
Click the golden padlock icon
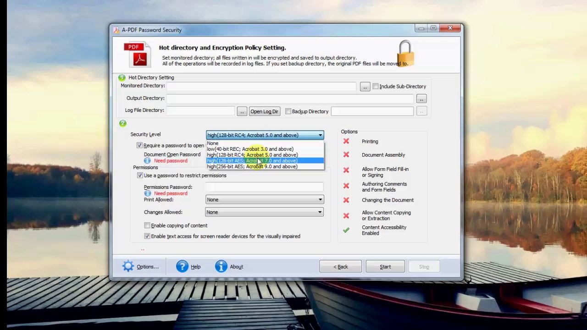click(x=405, y=53)
